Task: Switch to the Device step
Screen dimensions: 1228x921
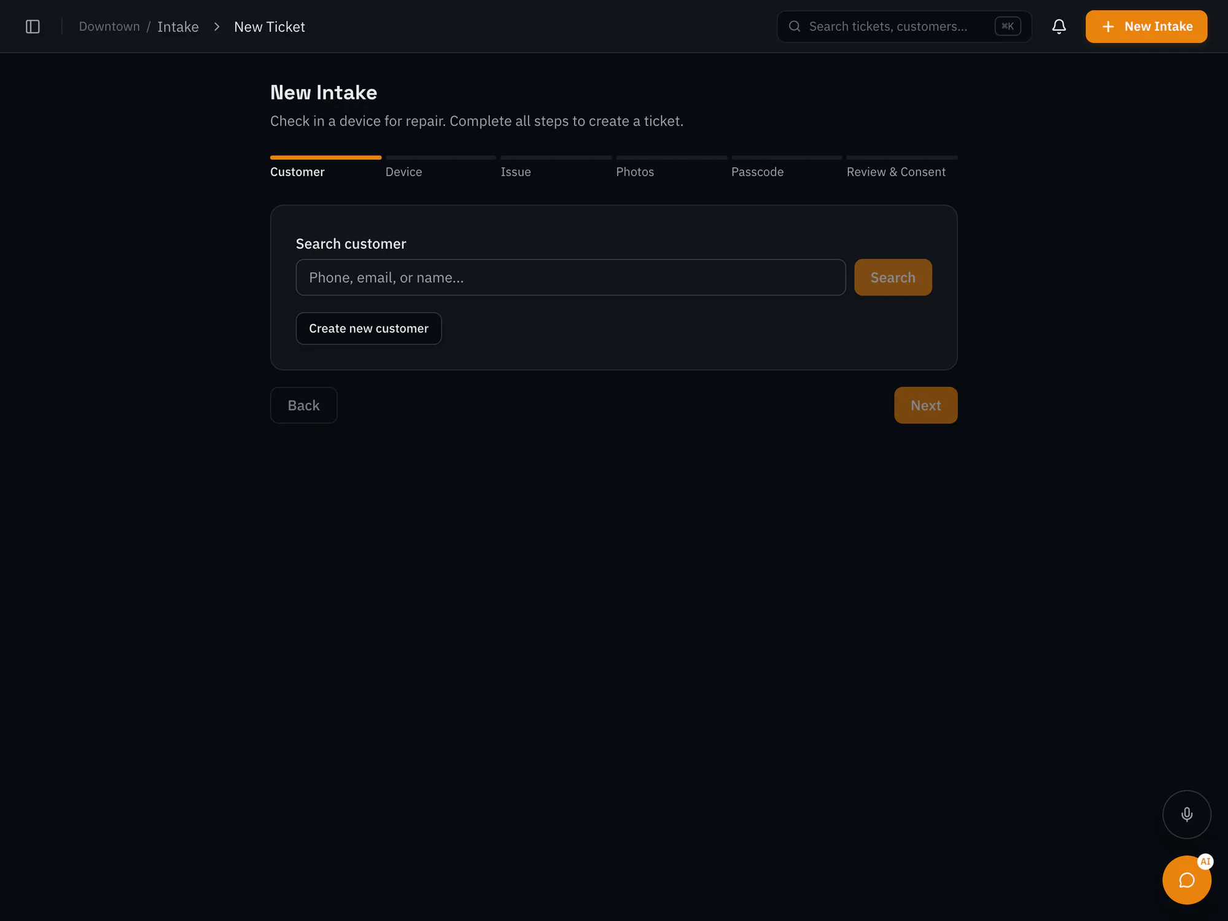Action: click(x=441, y=168)
